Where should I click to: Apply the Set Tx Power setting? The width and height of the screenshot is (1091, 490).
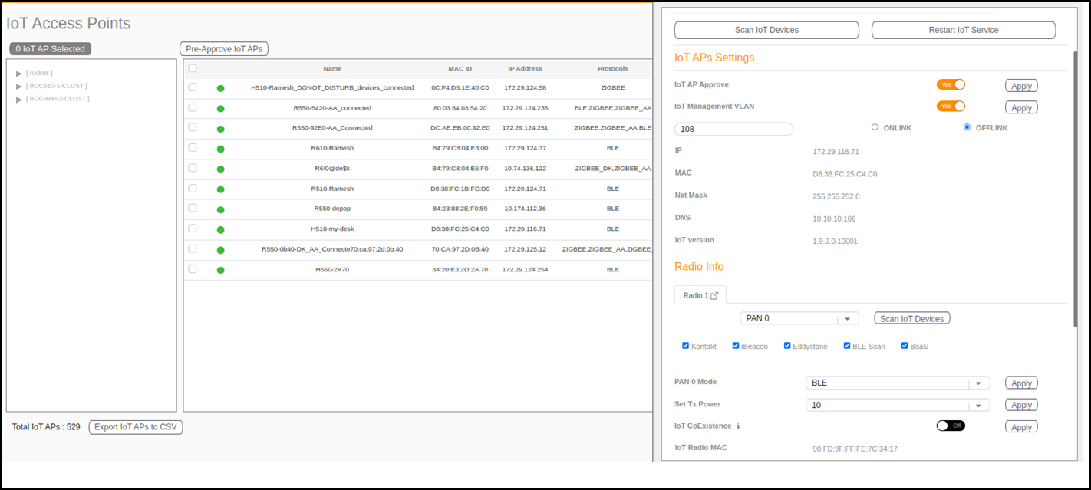[1021, 405]
